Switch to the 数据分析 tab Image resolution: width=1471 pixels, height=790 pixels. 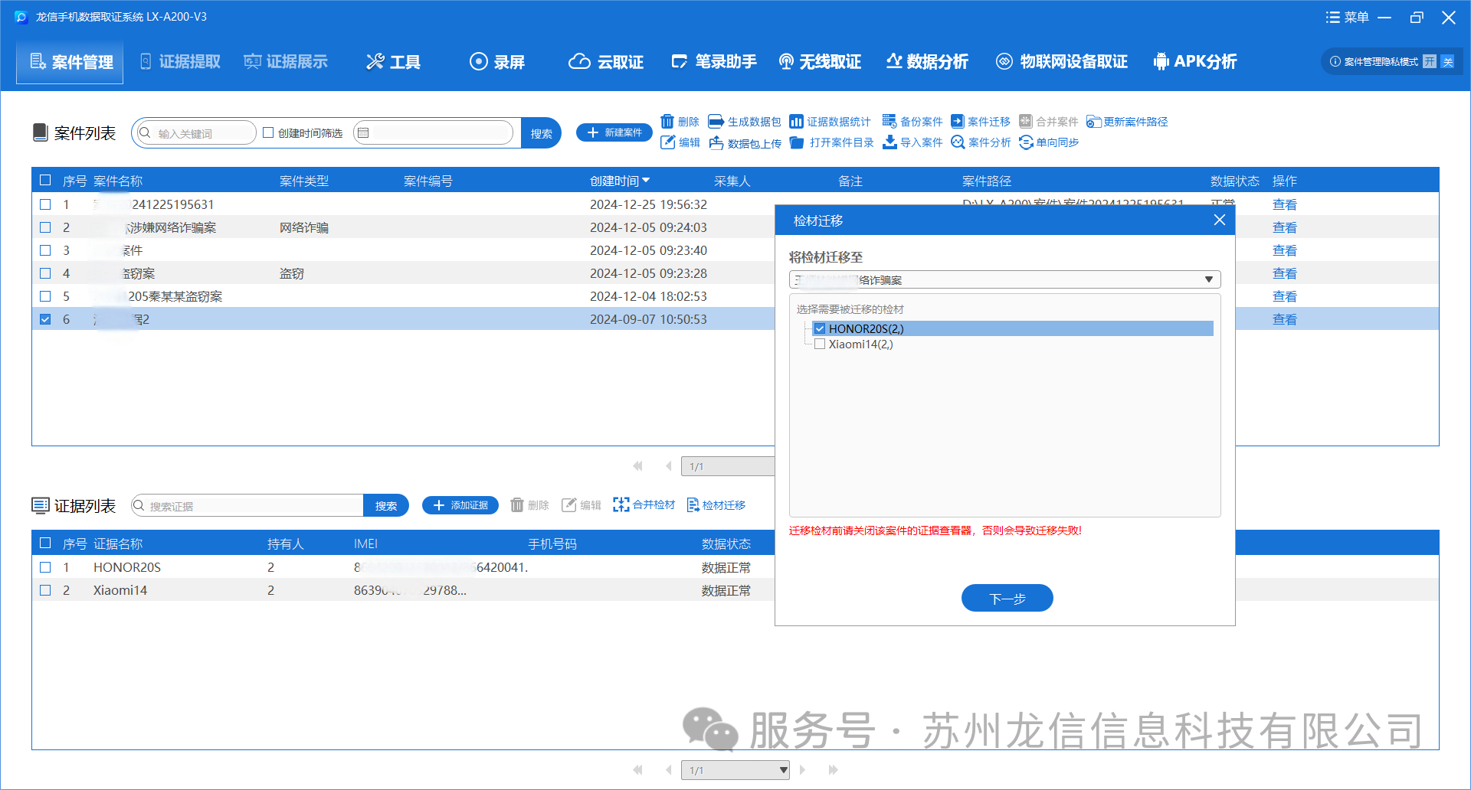pos(927,62)
